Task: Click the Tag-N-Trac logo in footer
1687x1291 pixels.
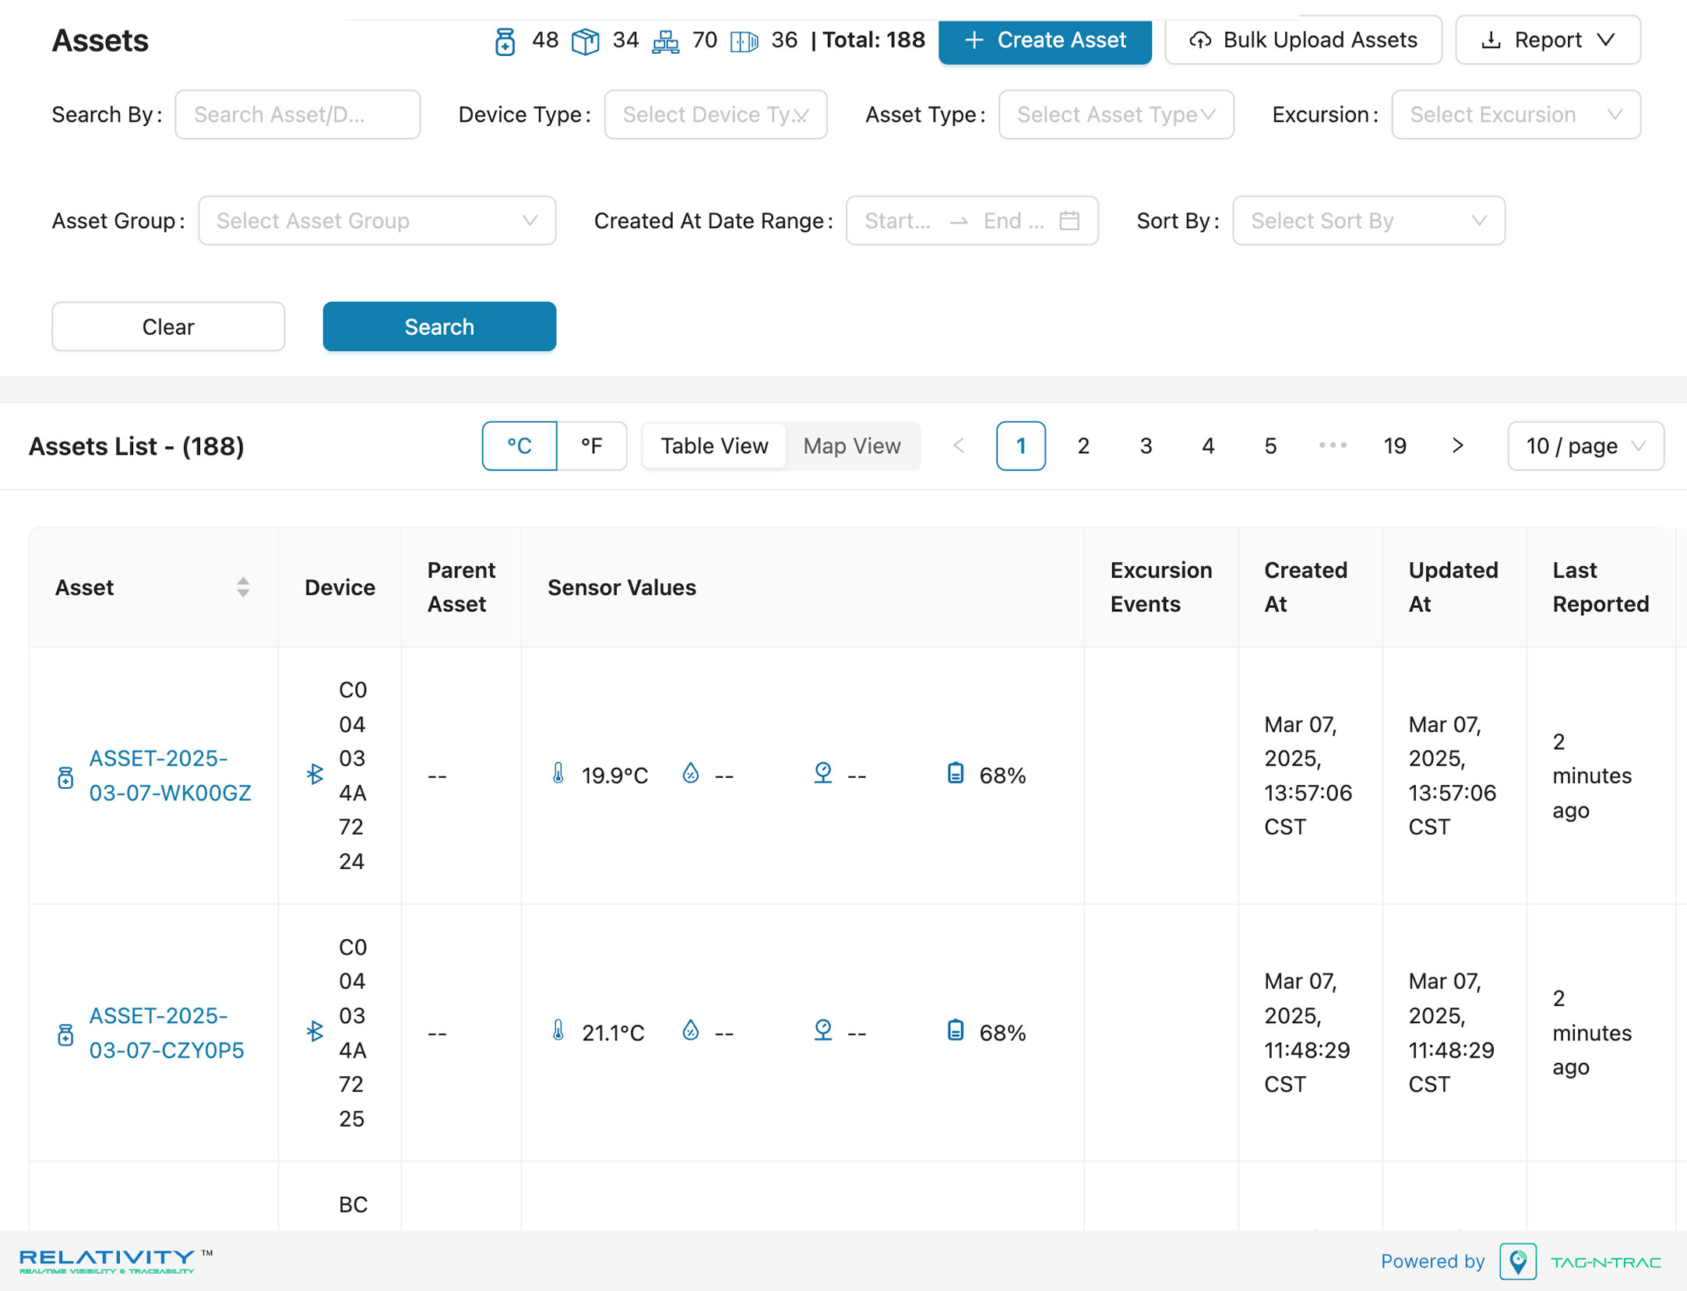Action: point(1580,1261)
